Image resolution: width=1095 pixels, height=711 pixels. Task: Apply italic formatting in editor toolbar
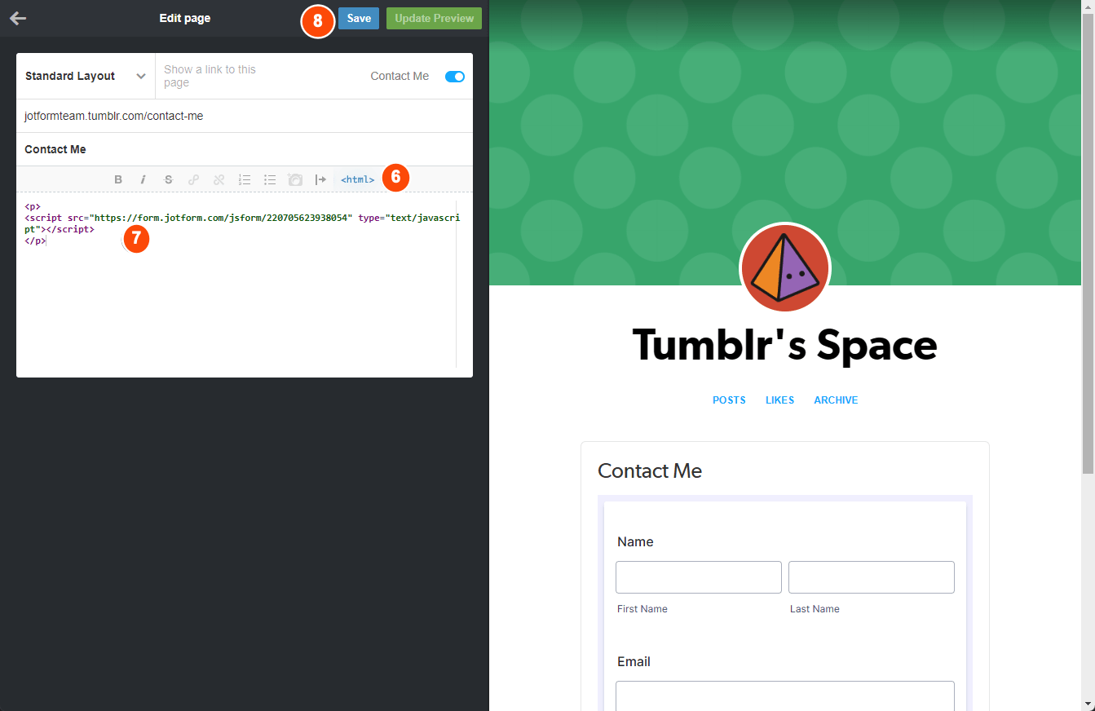coord(143,179)
